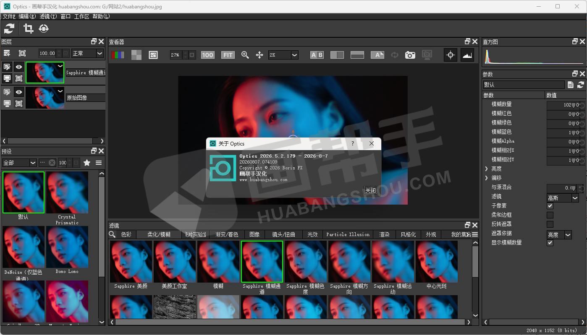The height and width of the screenshot is (335, 587).
Task: Click the 关闭 button in the About dialog
Action: pyautogui.click(x=371, y=190)
